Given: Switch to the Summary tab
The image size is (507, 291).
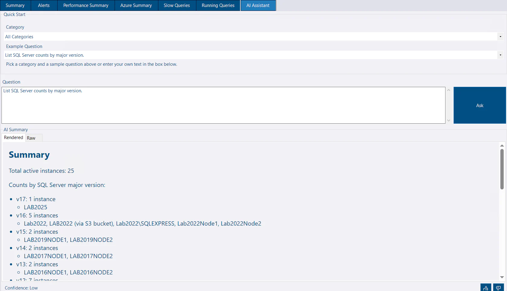Looking at the screenshot, I should pos(15,5).
